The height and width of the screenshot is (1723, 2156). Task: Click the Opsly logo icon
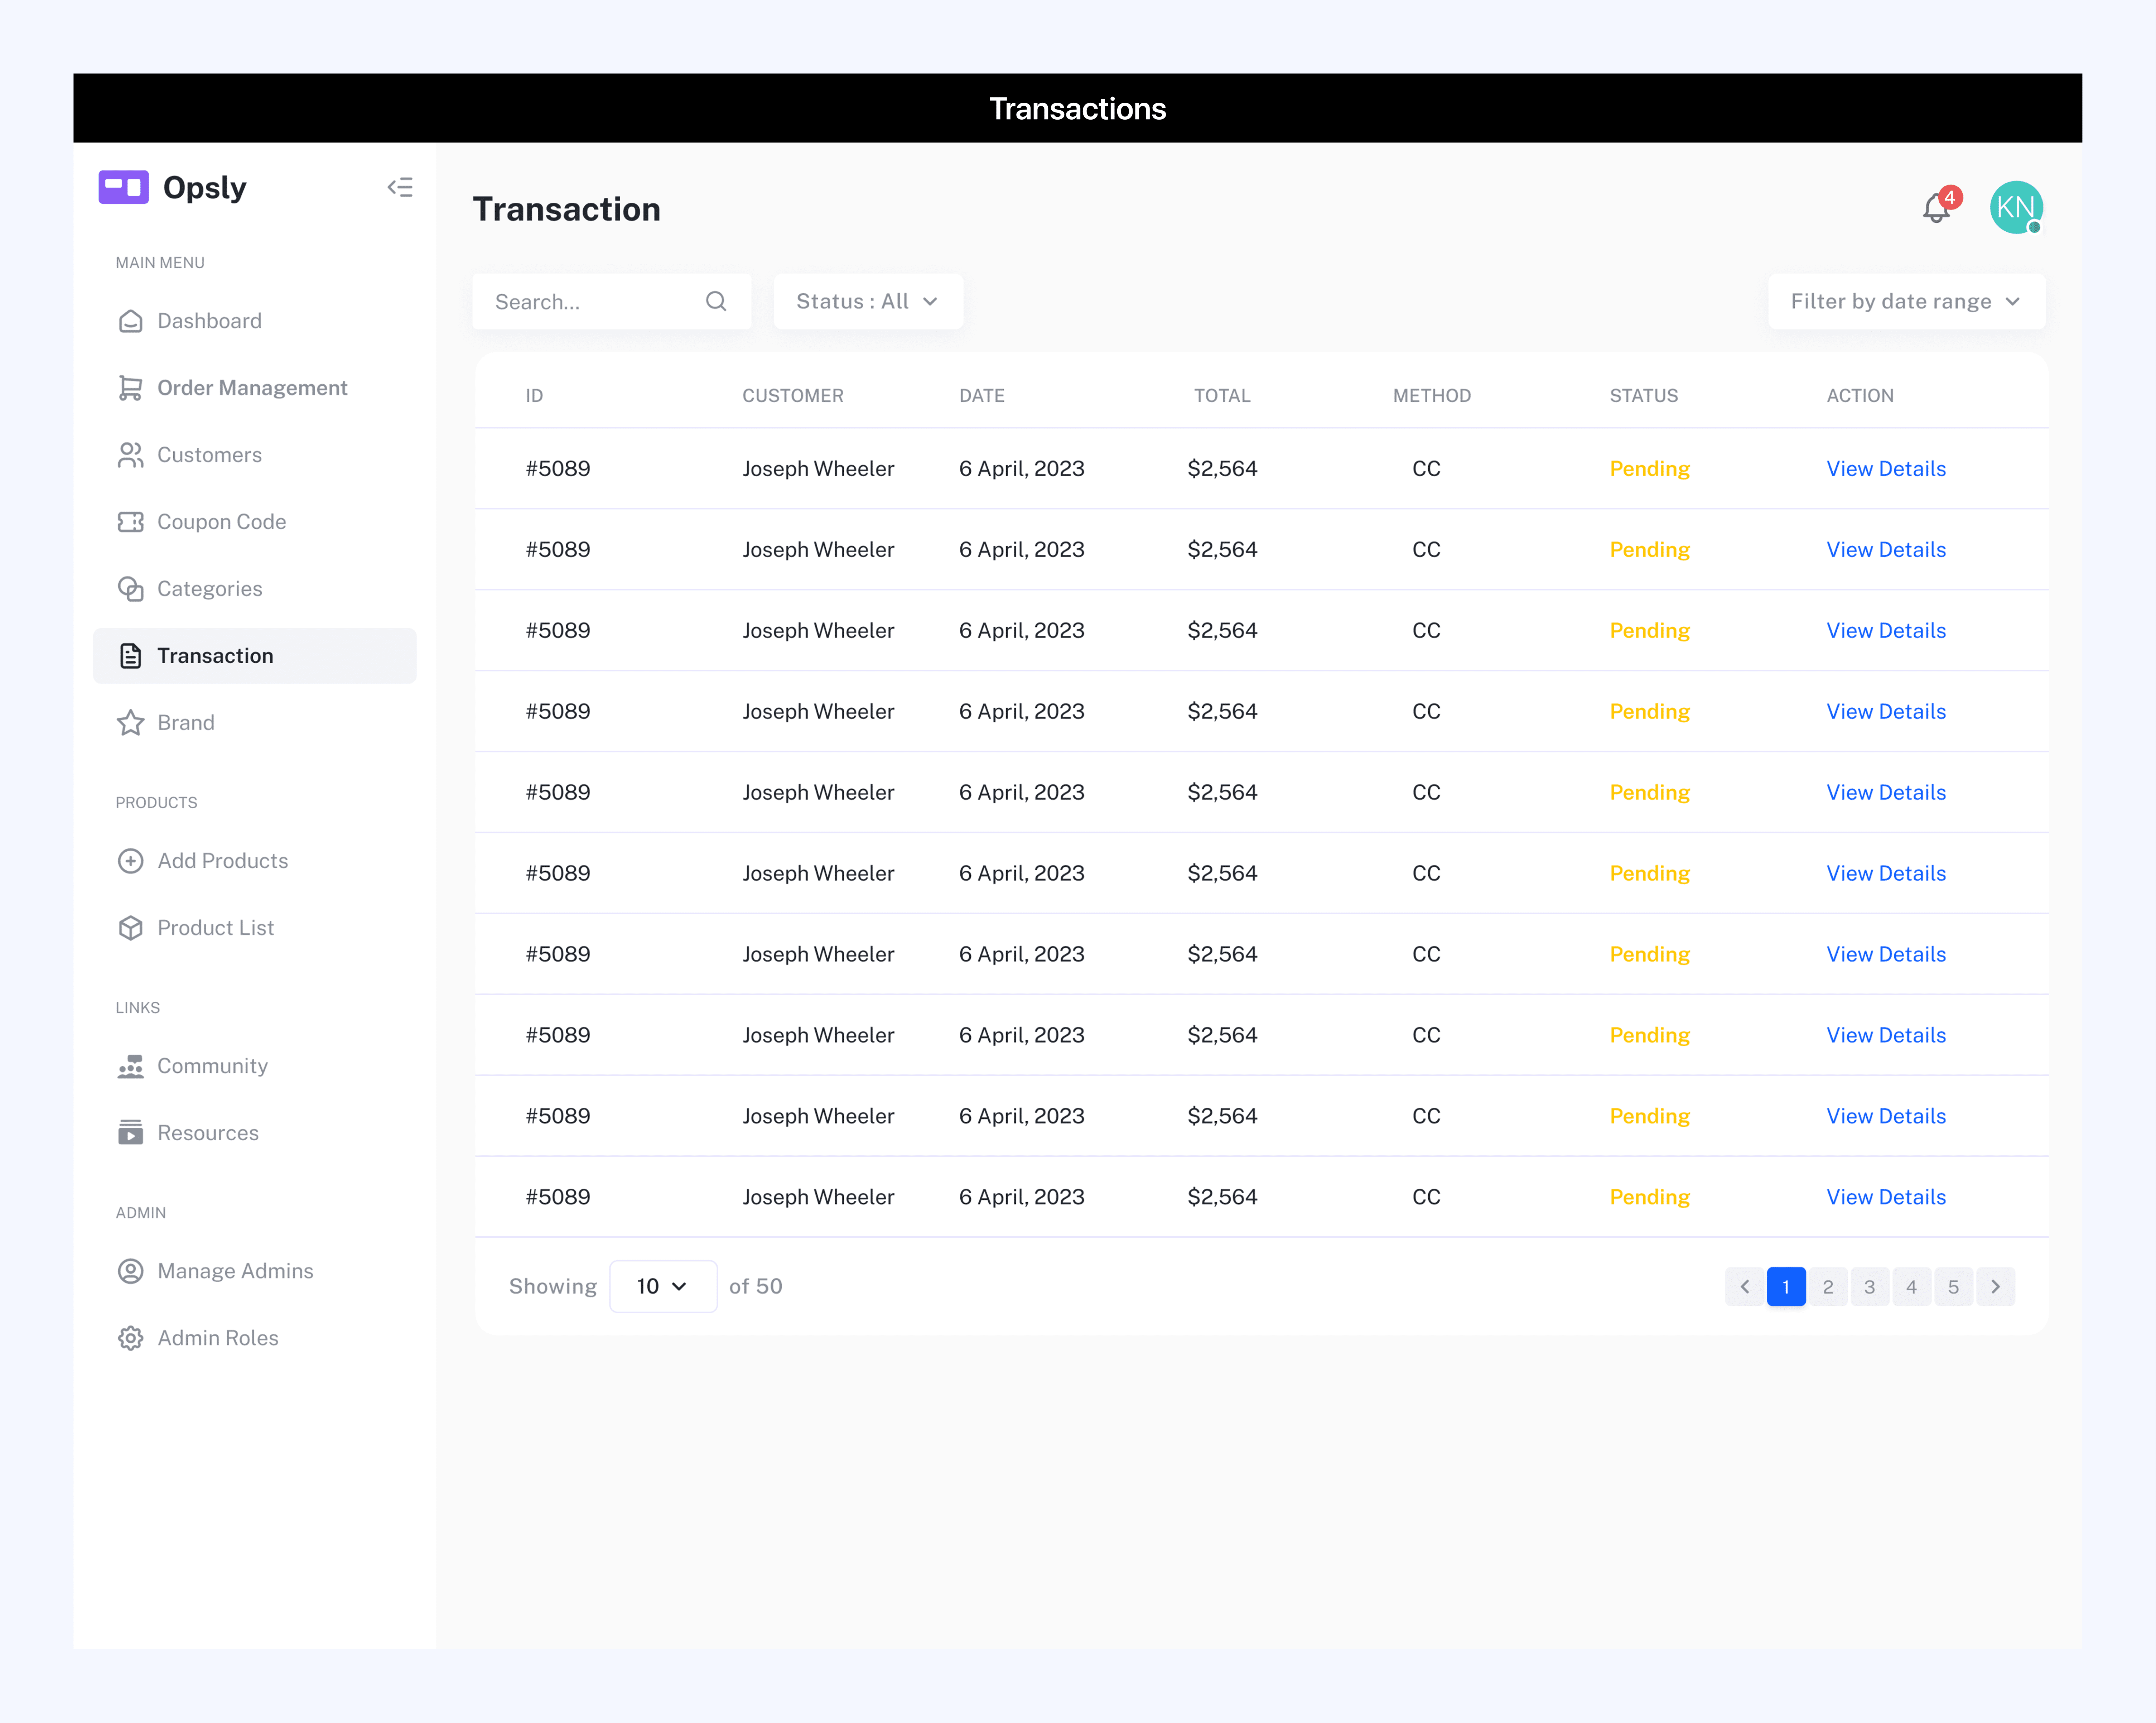tap(124, 187)
